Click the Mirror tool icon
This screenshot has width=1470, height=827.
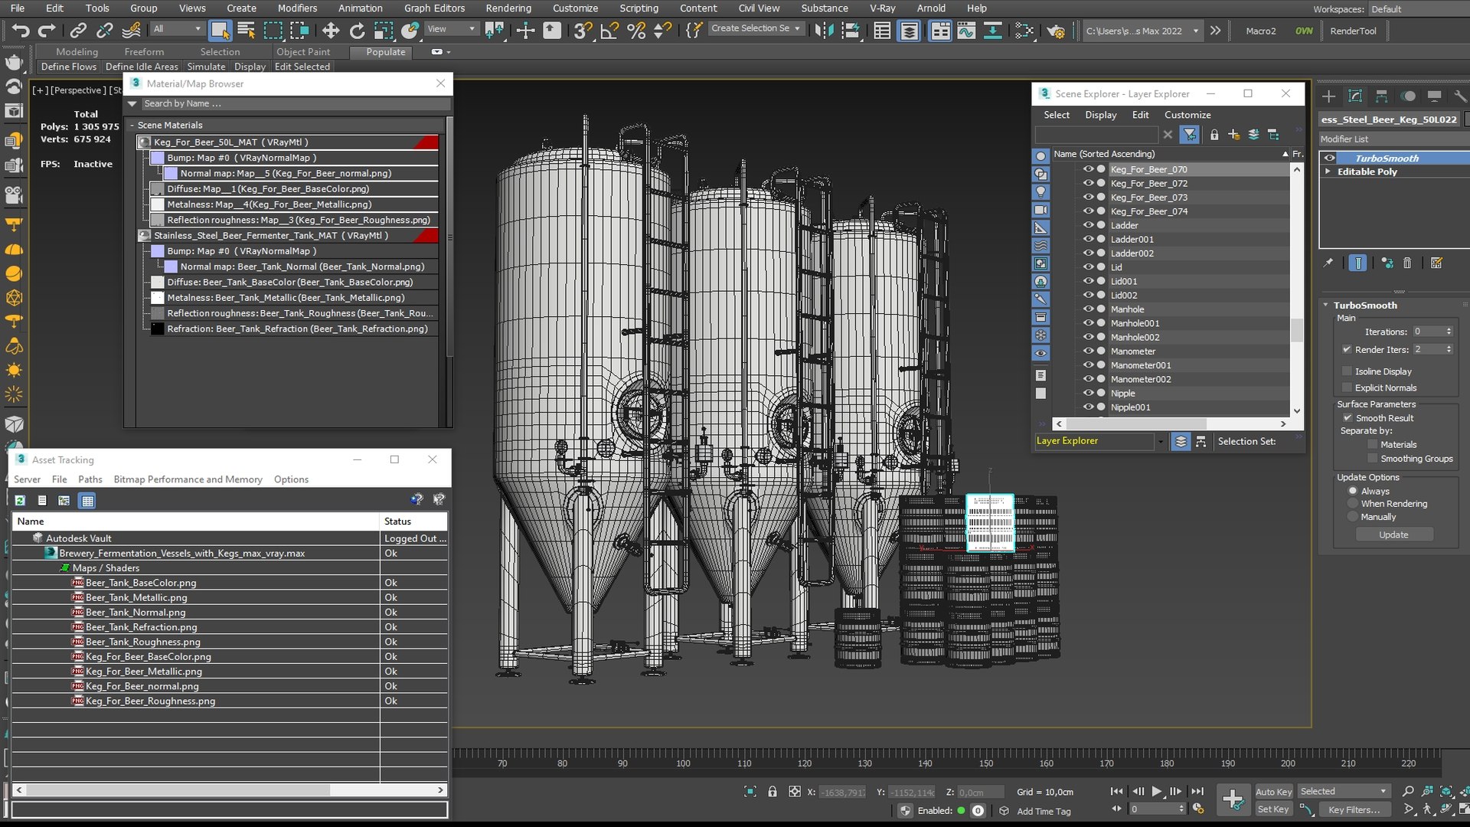(x=824, y=31)
